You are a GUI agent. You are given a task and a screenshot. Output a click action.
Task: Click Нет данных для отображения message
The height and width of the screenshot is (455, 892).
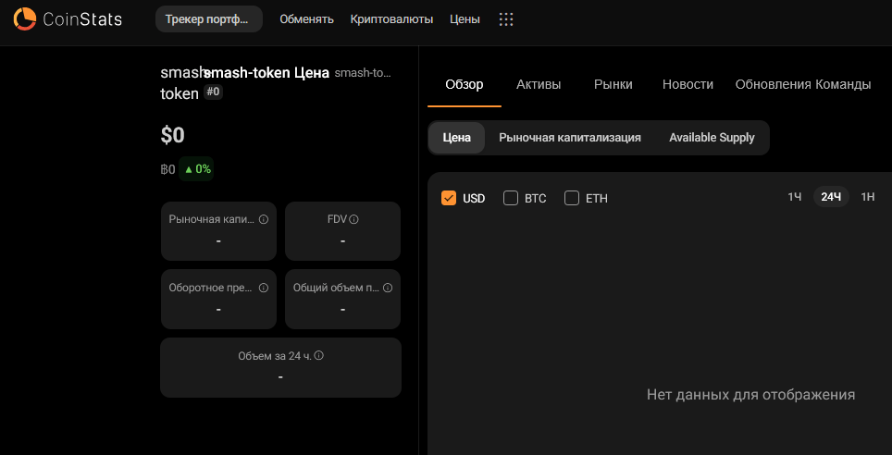[x=751, y=395]
